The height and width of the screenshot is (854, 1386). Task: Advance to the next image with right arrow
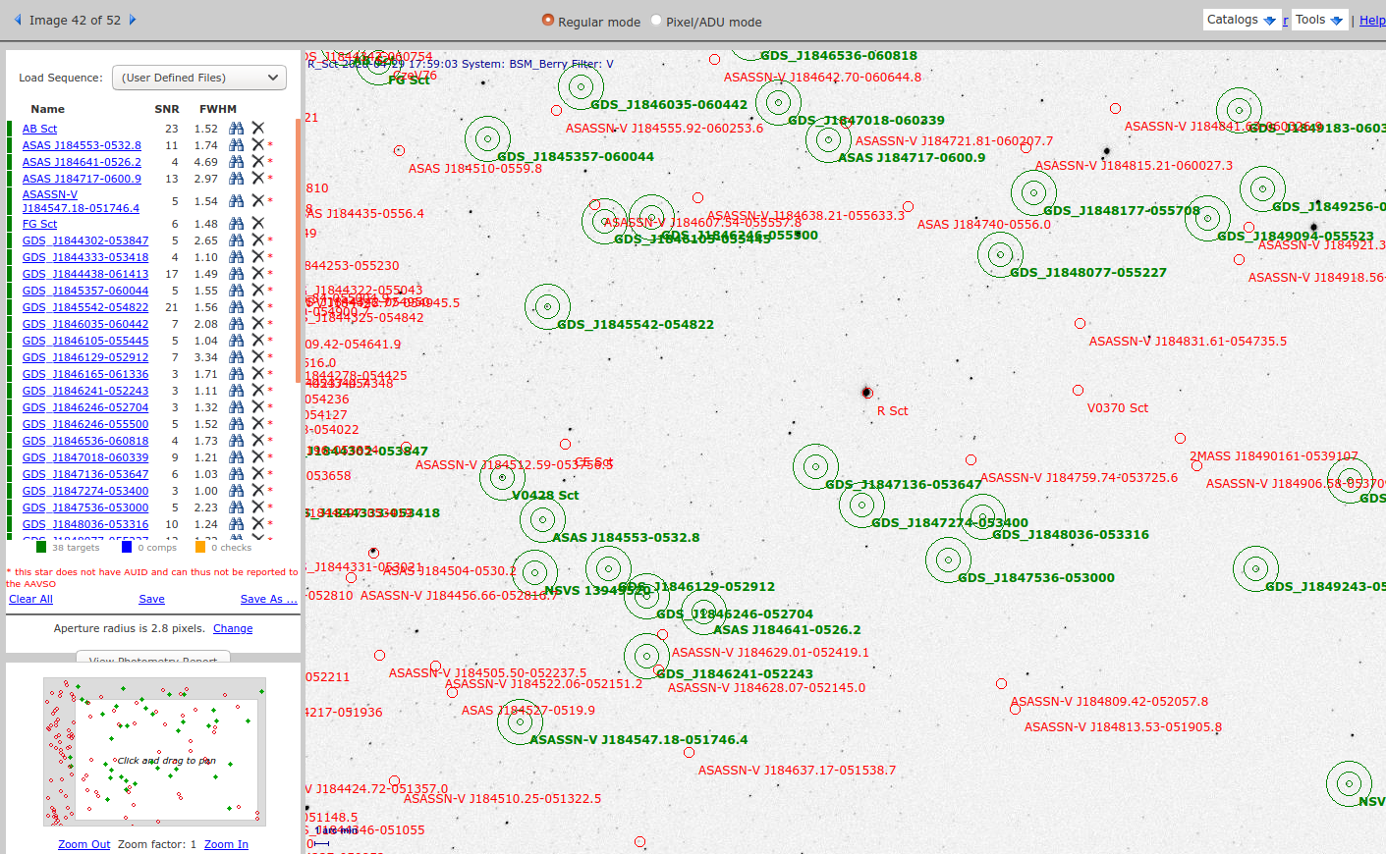point(133,20)
